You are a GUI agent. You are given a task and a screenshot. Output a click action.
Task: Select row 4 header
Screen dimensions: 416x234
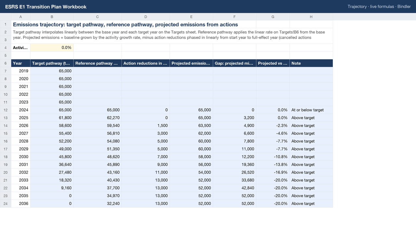pos(6,47)
